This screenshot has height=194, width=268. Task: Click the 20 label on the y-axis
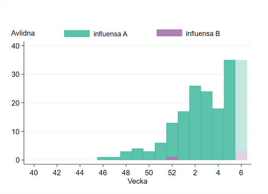point(15,103)
